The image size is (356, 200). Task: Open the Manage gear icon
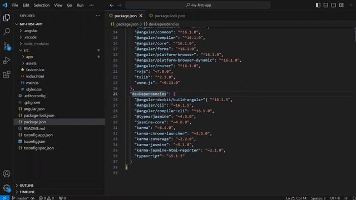coord(7,188)
